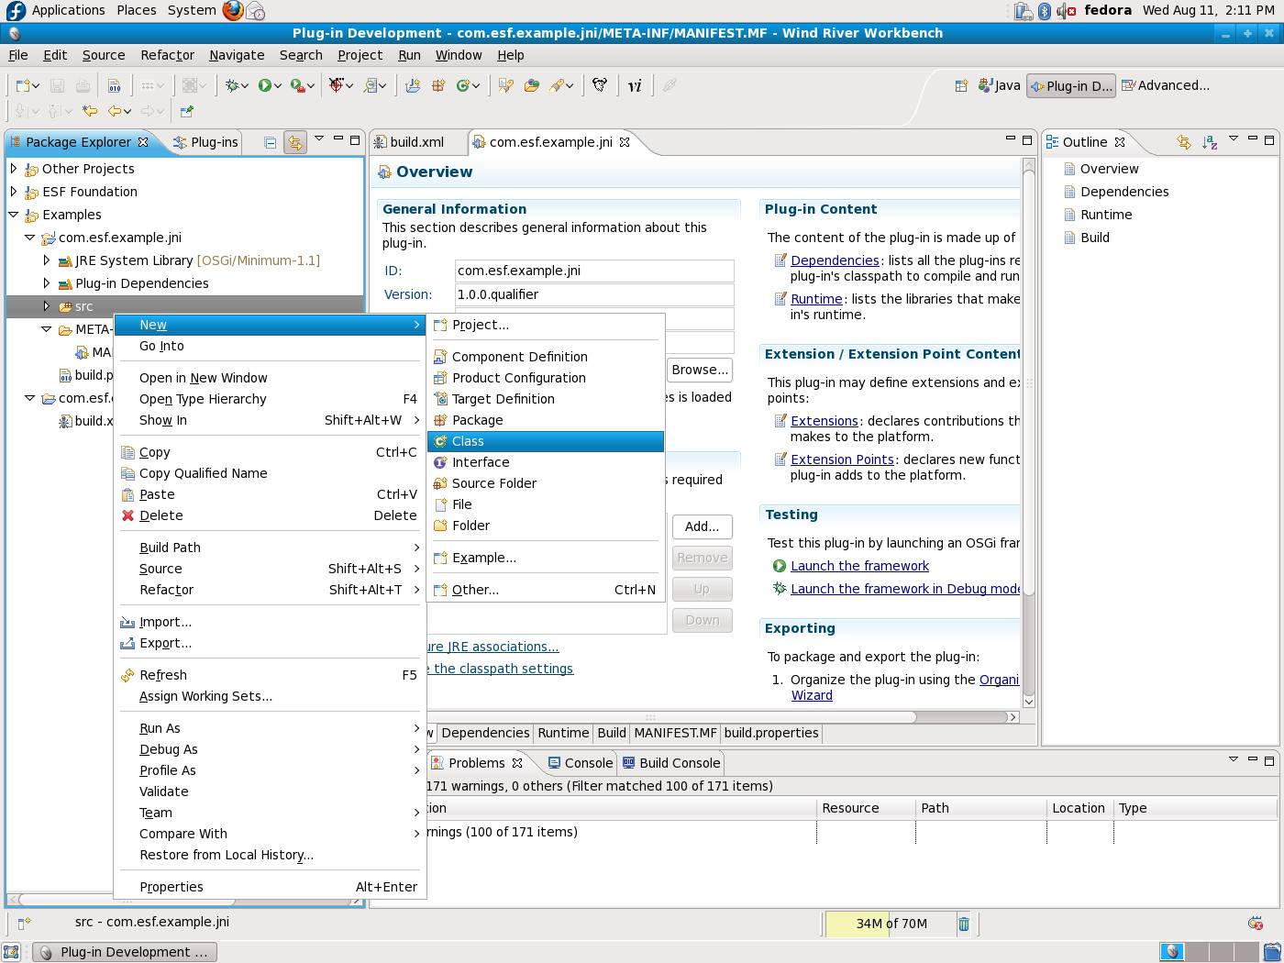Open the Extension Points link
This screenshot has height=963, width=1284.
(842, 459)
